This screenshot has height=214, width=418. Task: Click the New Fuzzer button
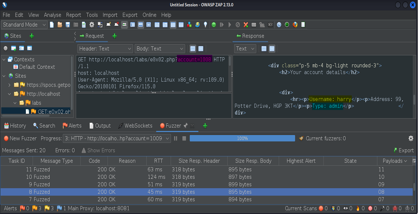point(20,138)
